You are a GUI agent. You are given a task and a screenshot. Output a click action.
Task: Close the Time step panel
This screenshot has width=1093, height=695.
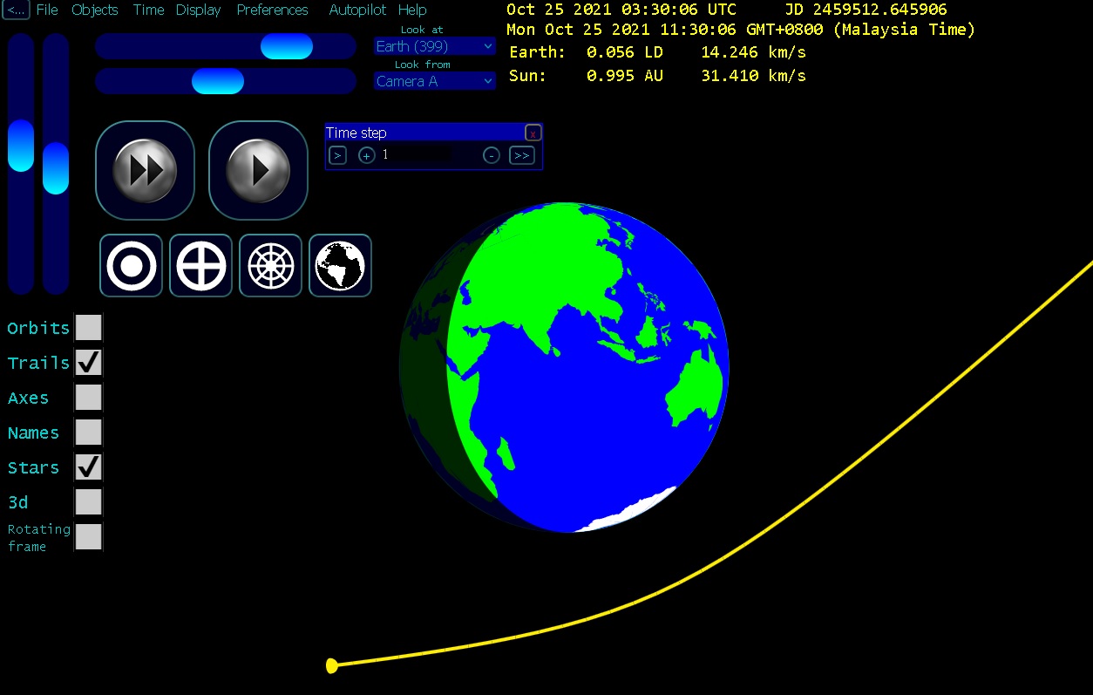533,133
